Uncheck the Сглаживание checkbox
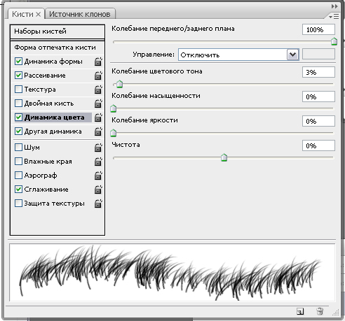Screen dimensions: 345x321 [18, 190]
